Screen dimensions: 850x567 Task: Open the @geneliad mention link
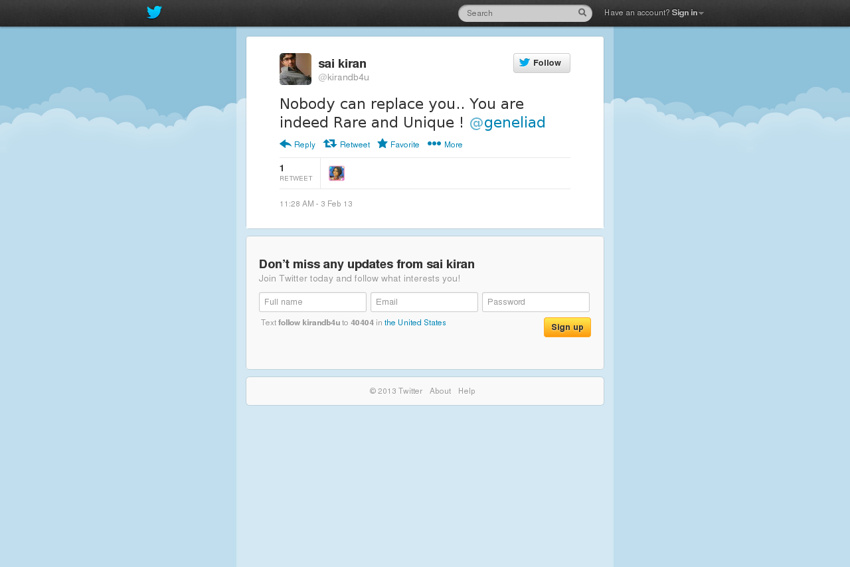pyautogui.click(x=507, y=122)
